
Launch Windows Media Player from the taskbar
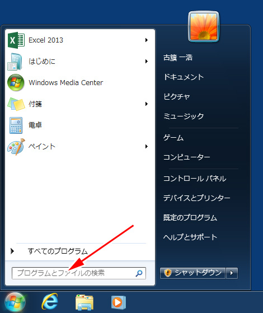point(119,302)
